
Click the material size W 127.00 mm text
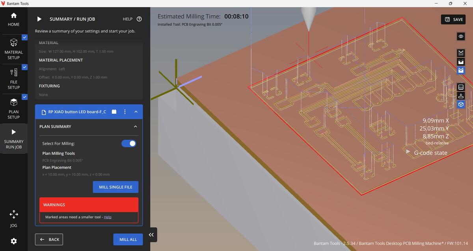76,52
